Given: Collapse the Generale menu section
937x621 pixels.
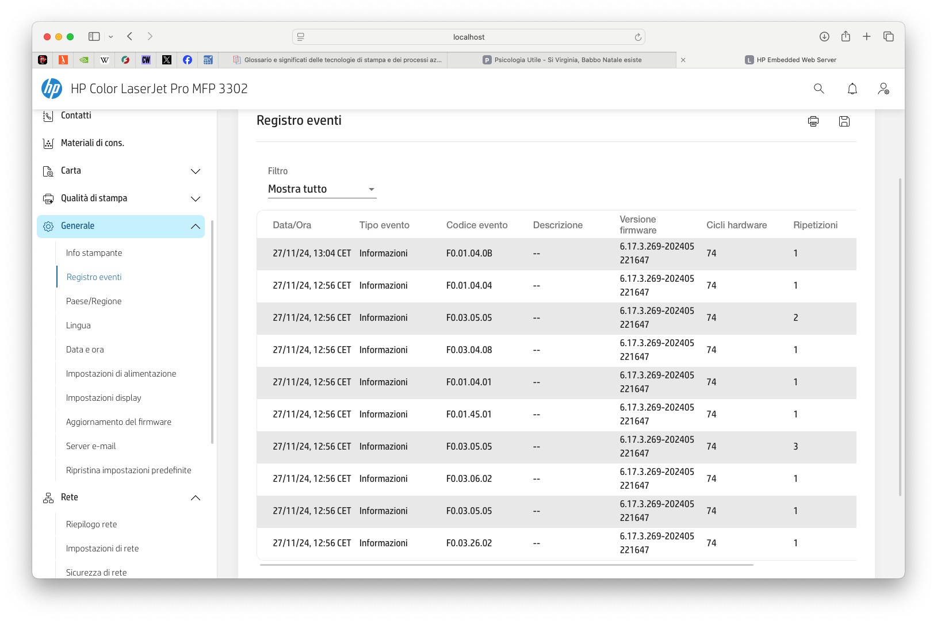Looking at the screenshot, I should (x=195, y=227).
